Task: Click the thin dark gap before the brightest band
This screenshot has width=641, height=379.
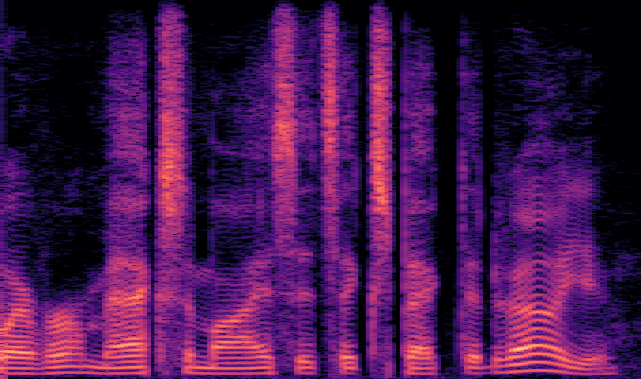Action: tap(152, 194)
